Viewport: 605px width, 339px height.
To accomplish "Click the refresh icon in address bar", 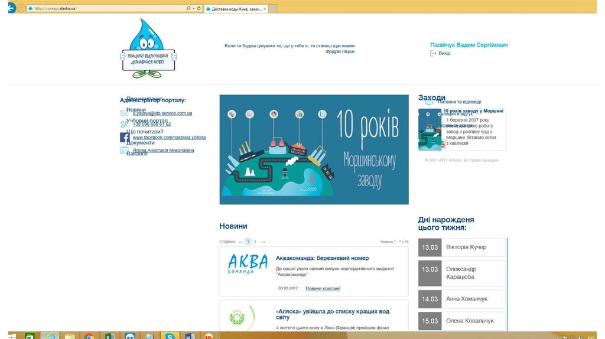I will pyautogui.click(x=199, y=8).
